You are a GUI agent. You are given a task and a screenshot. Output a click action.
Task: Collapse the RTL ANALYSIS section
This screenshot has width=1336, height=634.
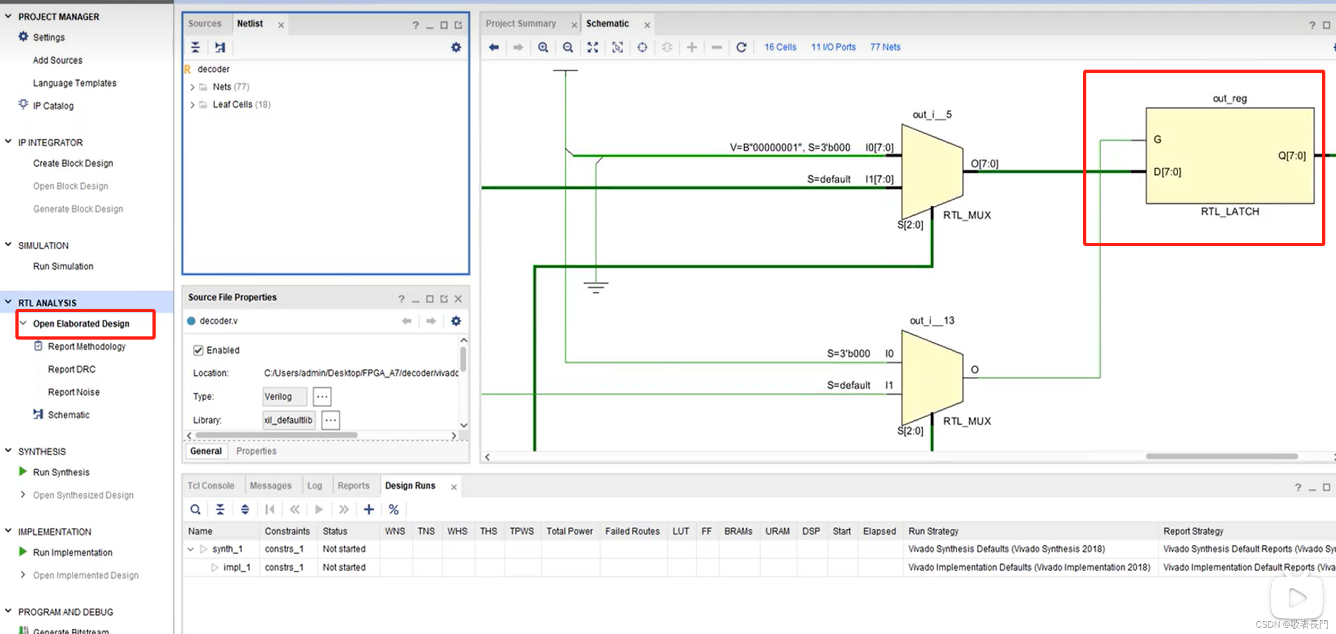(x=8, y=302)
